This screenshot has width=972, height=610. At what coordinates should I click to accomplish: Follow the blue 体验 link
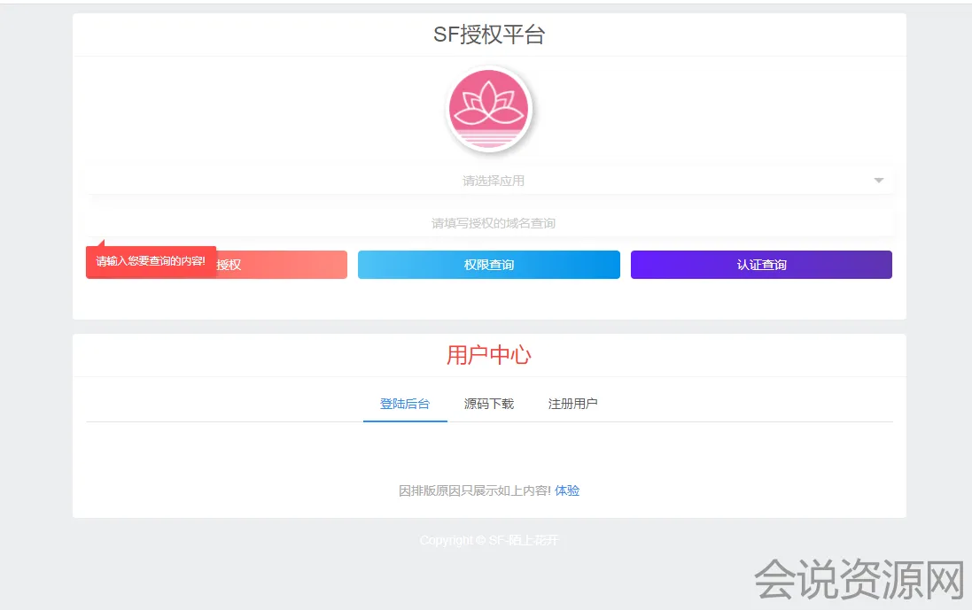pyautogui.click(x=567, y=490)
